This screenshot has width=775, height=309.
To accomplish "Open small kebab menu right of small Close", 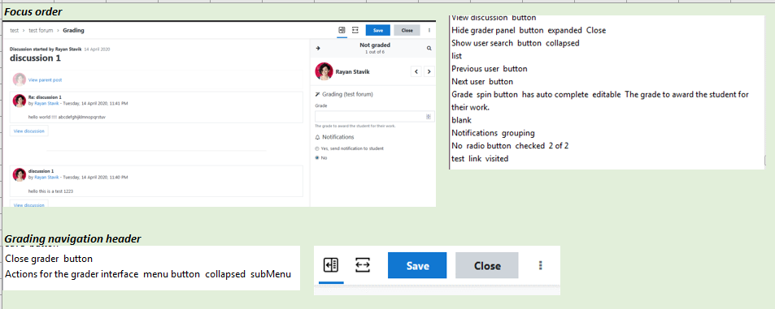I will click(429, 30).
